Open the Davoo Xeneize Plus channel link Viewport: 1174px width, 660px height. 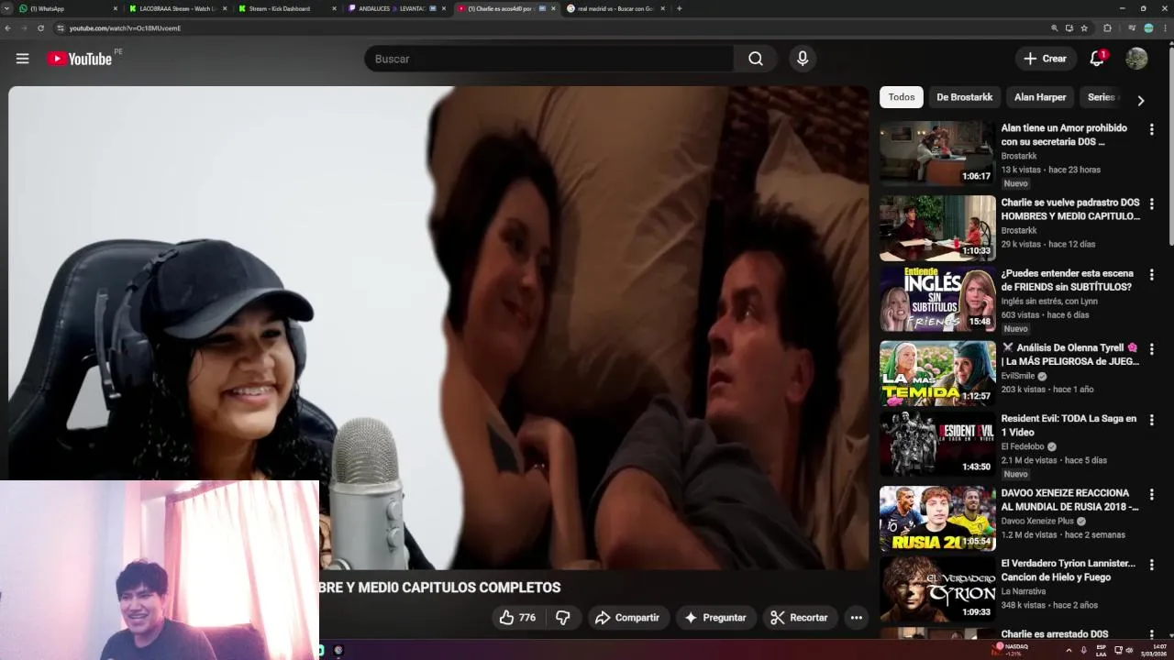(1037, 521)
